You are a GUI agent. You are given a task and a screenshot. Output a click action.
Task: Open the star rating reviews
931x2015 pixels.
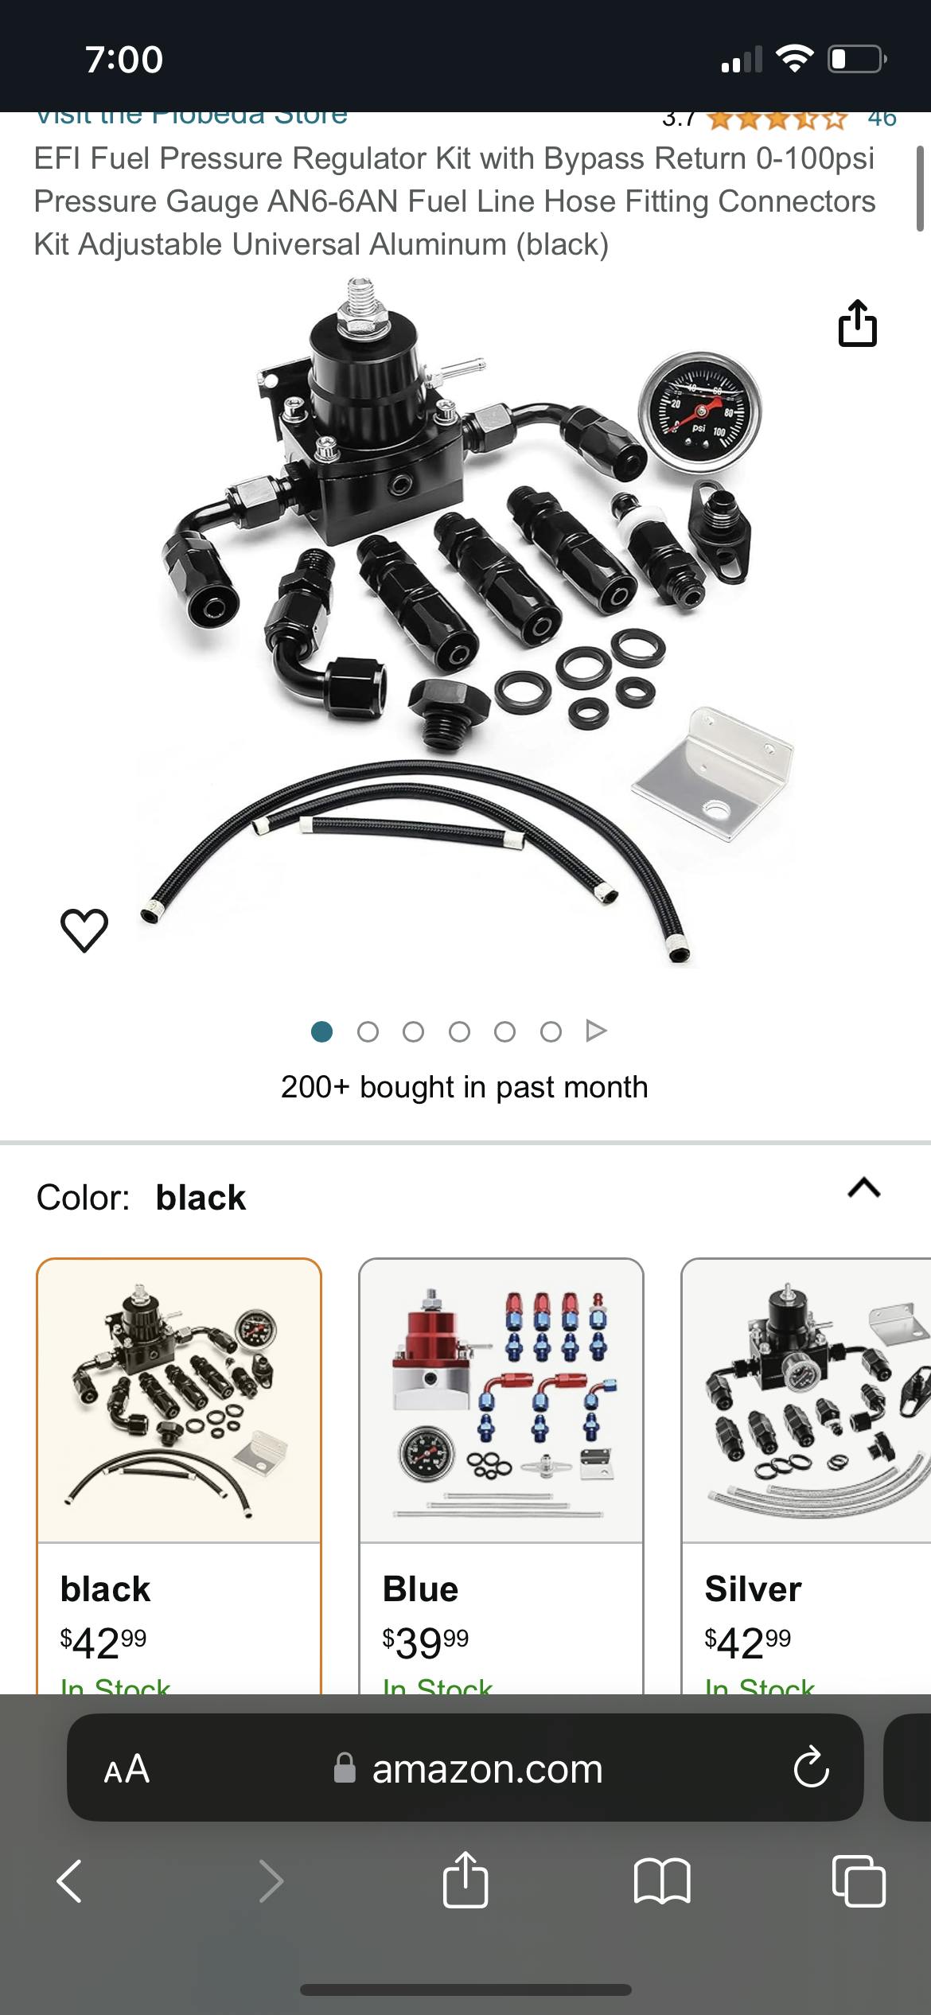(x=777, y=119)
